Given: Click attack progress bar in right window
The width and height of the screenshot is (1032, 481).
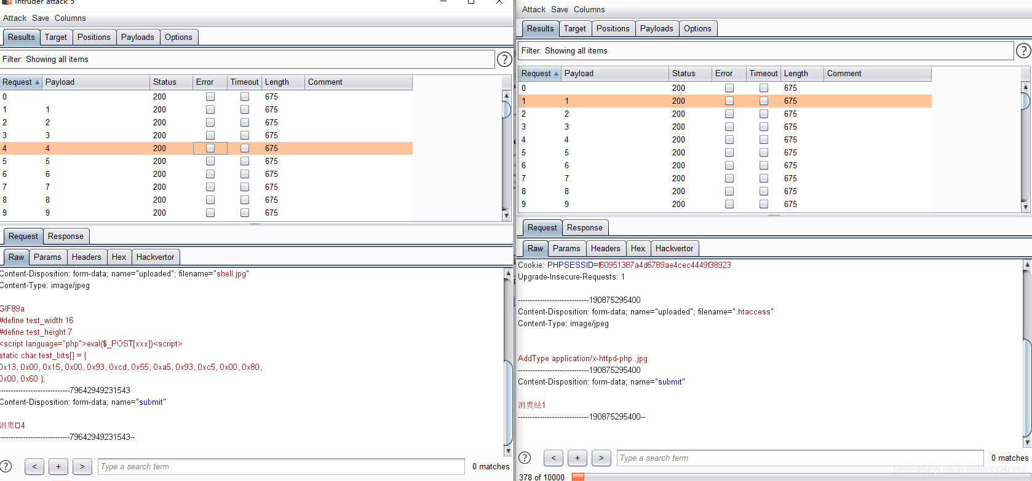Looking at the screenshot, I should click(801, 477).
